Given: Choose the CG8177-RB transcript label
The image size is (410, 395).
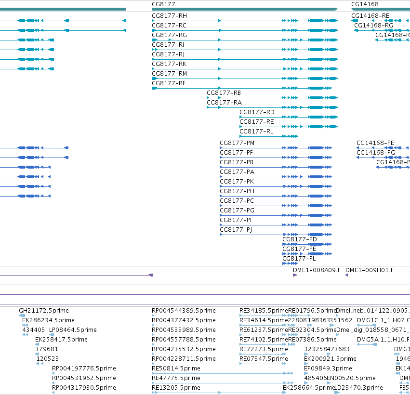Looking at the screenshot, I should [x=224, y=93].
